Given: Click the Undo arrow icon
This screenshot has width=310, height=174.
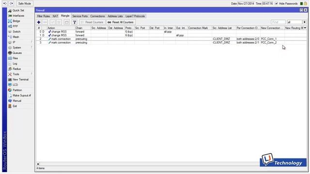Looking at the screenshot, I should [5, 3].
